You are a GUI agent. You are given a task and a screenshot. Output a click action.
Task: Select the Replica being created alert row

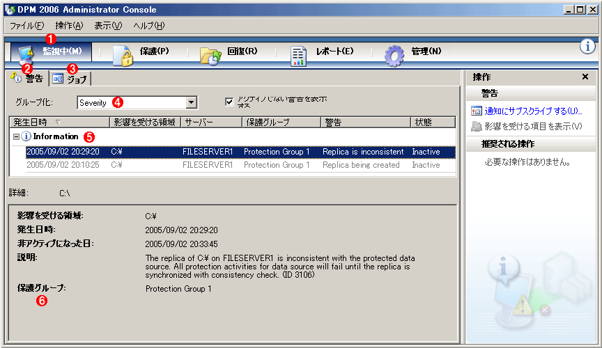[x=240, y=165]
